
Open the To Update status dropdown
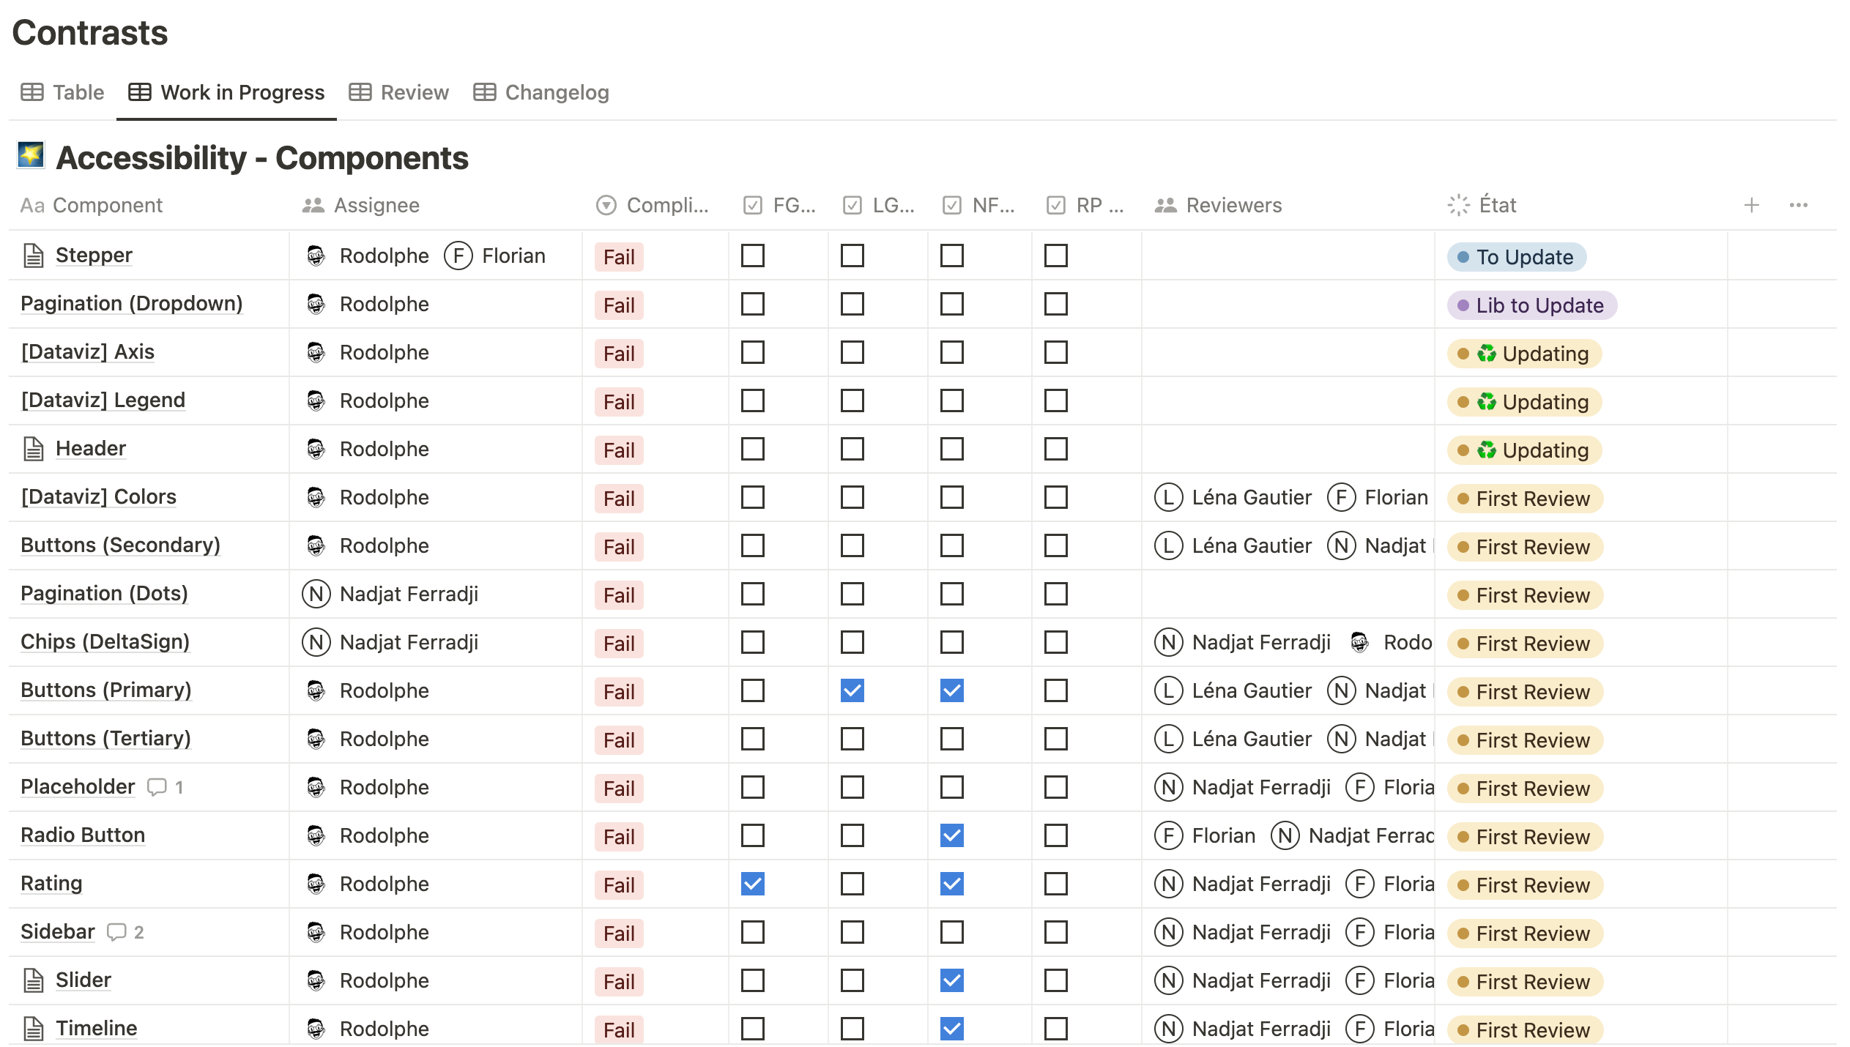1516,257
